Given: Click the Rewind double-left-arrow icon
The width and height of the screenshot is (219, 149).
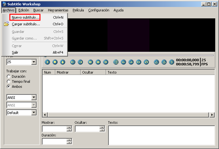Looking at the screenshot, I should [x=90, y=62].
